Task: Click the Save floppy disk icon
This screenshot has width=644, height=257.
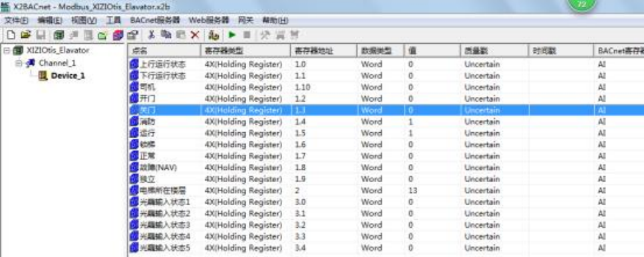Action: (41, 35)
